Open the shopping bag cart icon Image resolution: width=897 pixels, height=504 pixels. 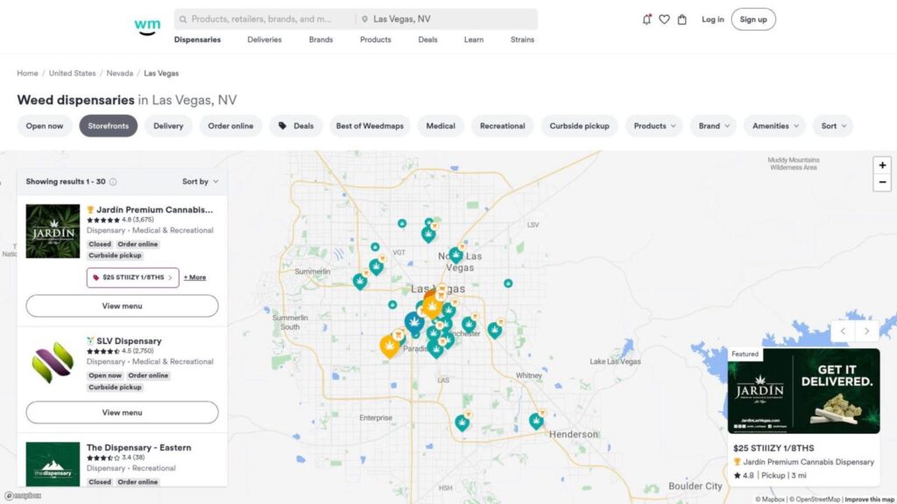682,19
